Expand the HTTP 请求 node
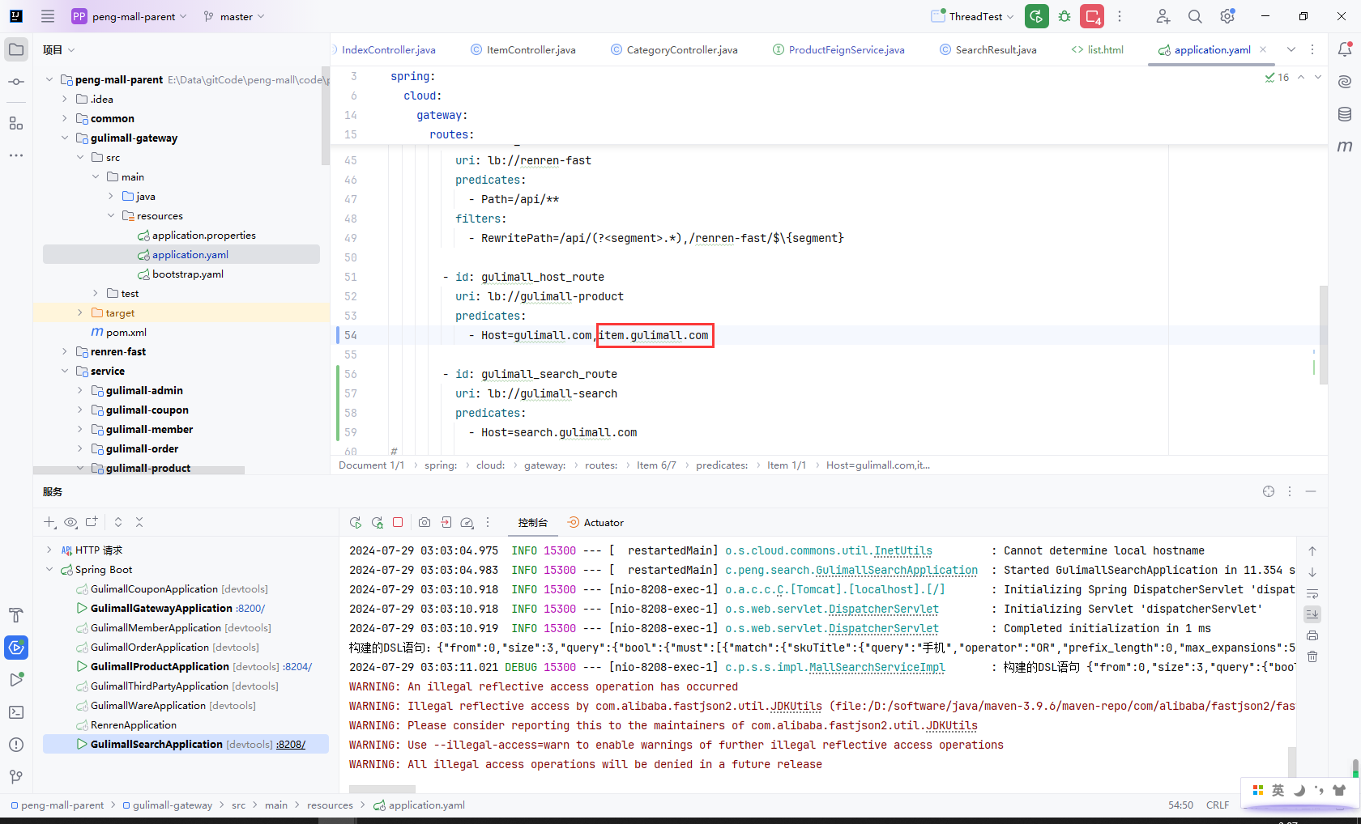This screenshot has width=1361, height=824. point(49,550)
